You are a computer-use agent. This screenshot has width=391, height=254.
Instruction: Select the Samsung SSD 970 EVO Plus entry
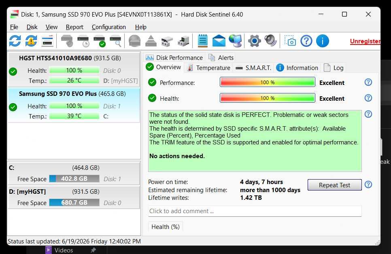[74, 105]
